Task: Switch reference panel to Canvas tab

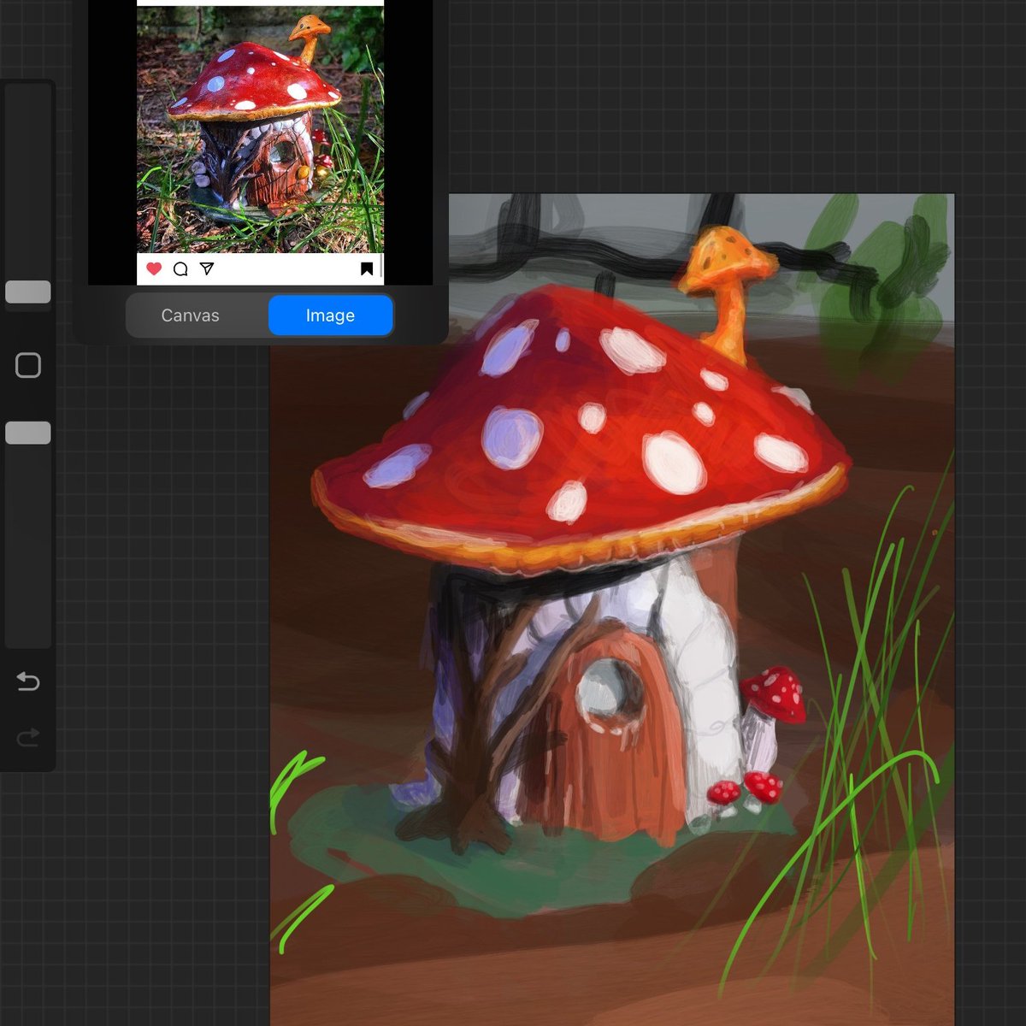Action: pyautogui.click(x=191, y=315)
